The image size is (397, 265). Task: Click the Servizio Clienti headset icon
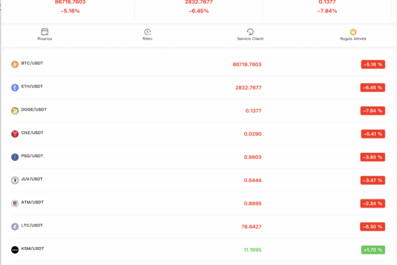[x=250, y=32]
